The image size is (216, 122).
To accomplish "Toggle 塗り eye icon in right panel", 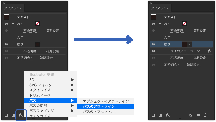I will pos(154,44).
